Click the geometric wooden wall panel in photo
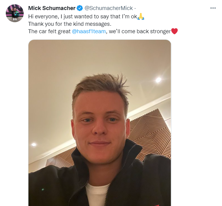 (x=150, y=133)
